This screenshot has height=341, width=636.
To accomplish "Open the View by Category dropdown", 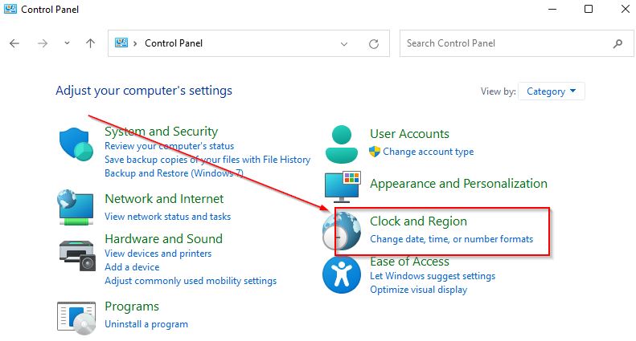I will pos(552,91).
